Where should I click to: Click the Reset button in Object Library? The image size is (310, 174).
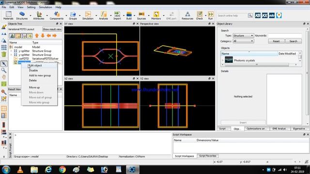(x=276, y=41)
